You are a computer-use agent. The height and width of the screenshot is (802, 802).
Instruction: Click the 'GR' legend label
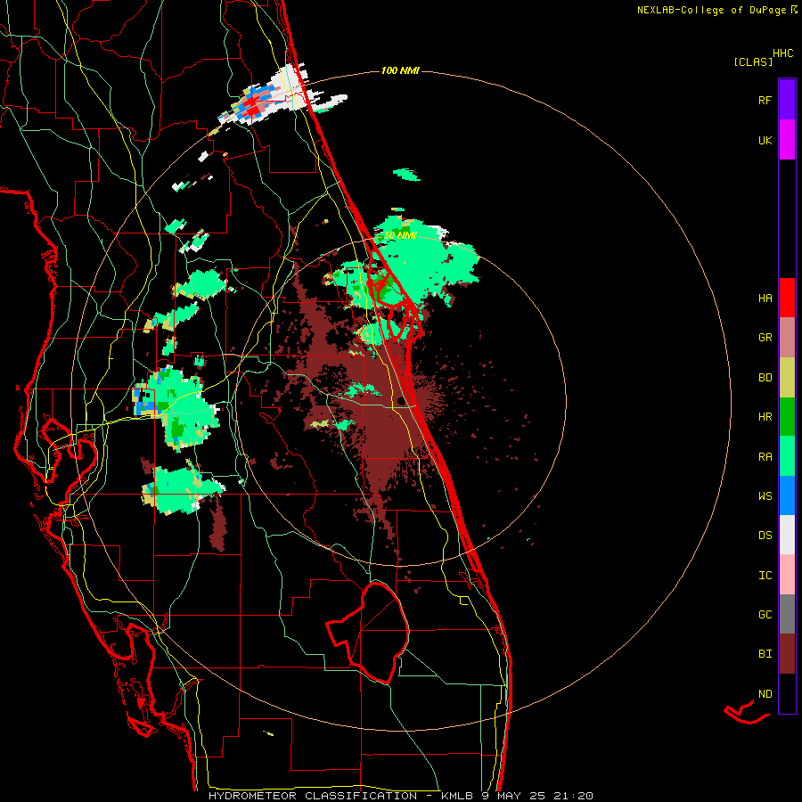pyautogui.click(x=765, y=338)
